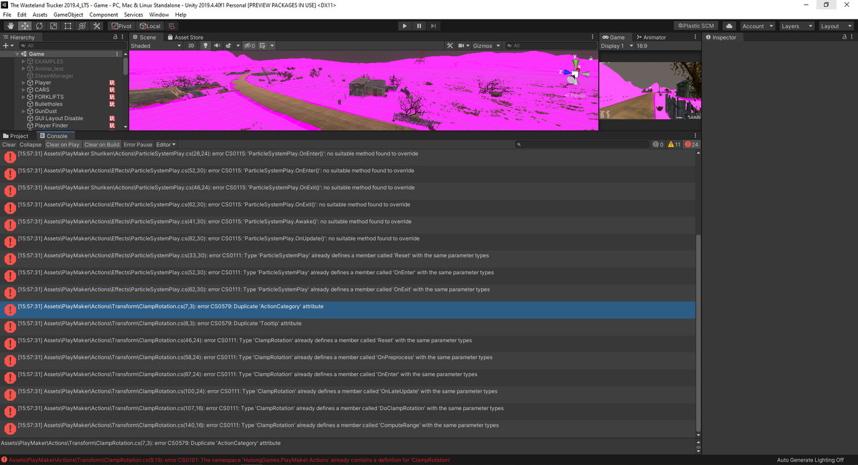Viewport: 858px width, 465px height.
Task: Open the Gizmos dropdown
Action: click(487, 46)
